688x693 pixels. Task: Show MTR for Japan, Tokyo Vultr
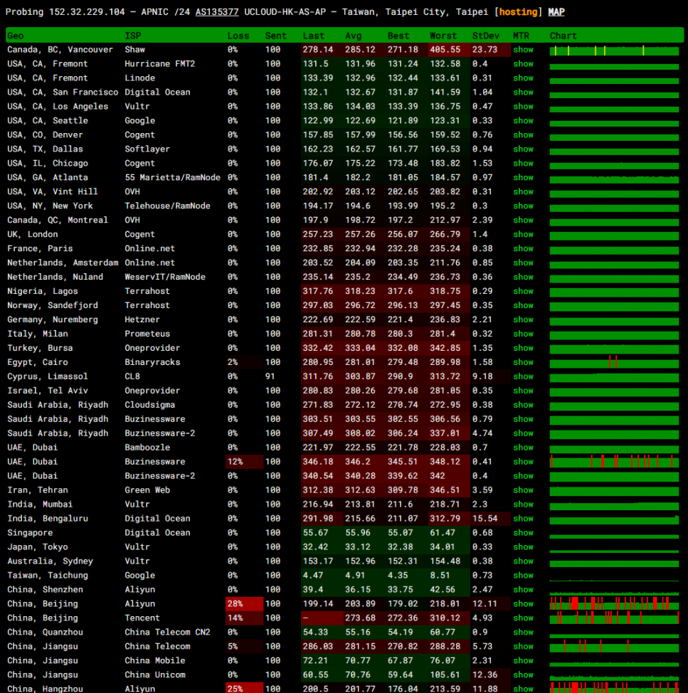click(523, 546)
